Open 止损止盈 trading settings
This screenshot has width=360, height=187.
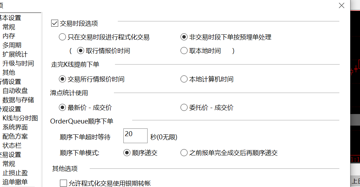click(15, 173)
